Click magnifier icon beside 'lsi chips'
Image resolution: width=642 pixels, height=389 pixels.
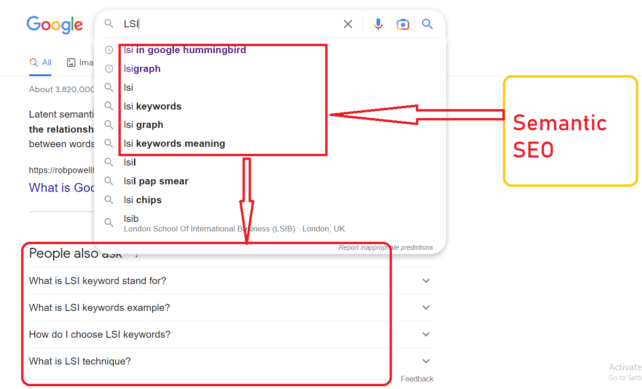coord(109,200)
